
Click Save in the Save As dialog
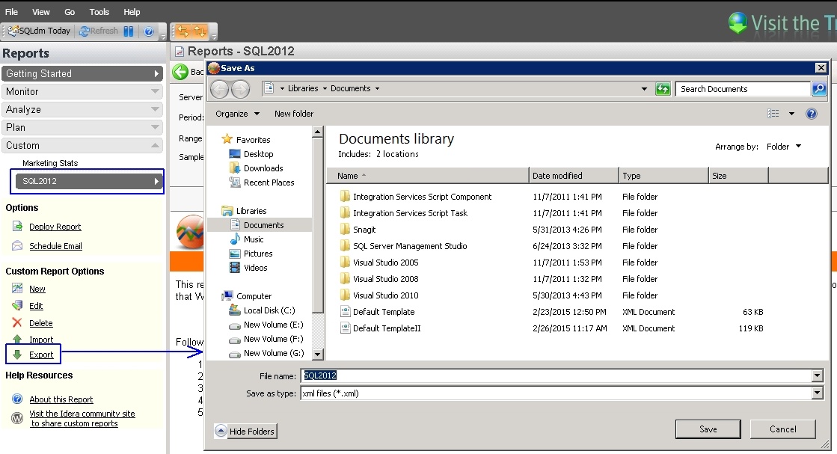click(x=708, y=429)
